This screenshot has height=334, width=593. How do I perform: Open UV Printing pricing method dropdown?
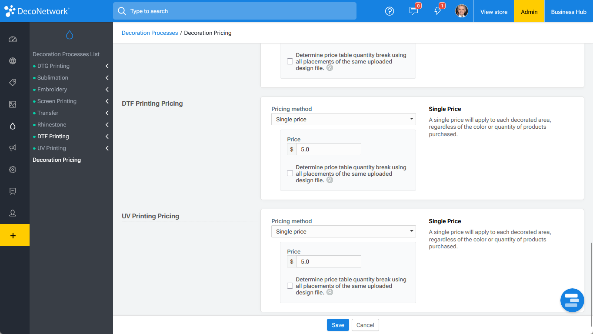coord(343,231)
